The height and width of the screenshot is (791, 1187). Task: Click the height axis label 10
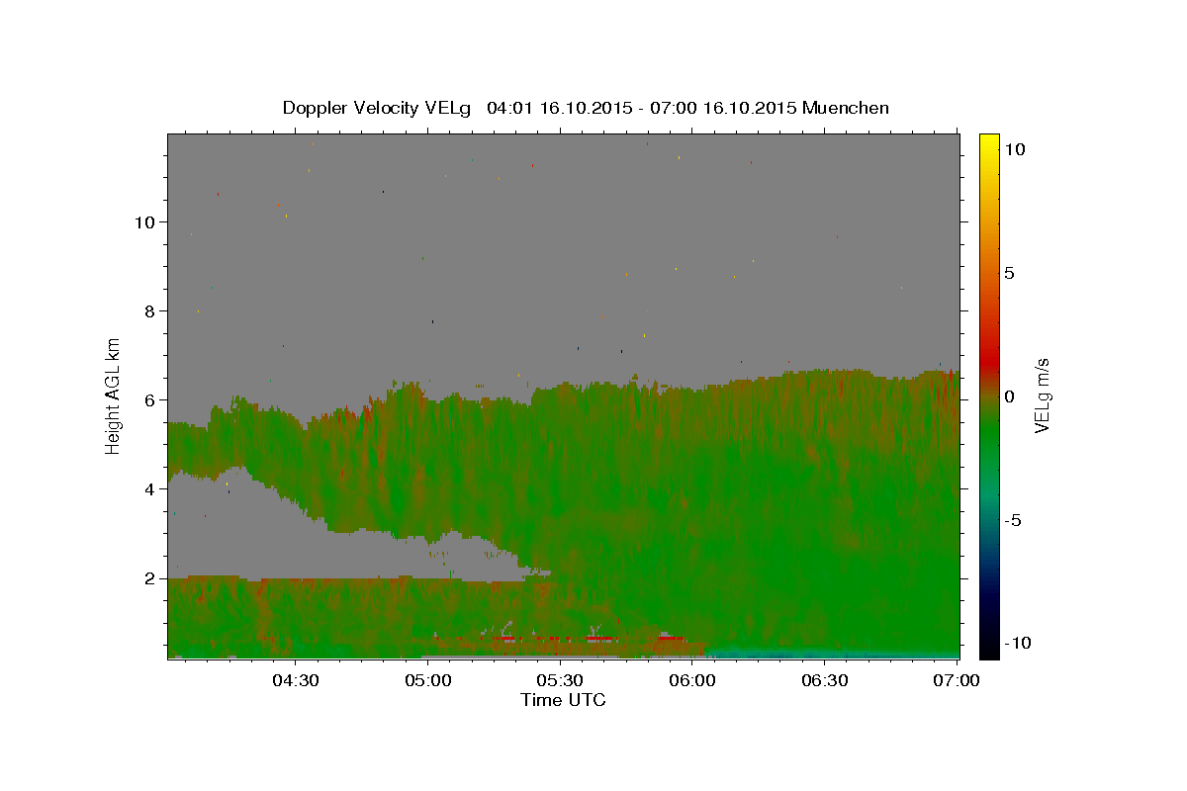[x=143, y=221]
